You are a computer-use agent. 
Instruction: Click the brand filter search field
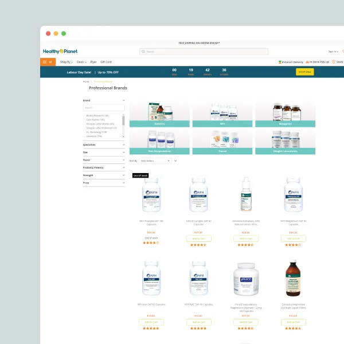tap(104, 108)
